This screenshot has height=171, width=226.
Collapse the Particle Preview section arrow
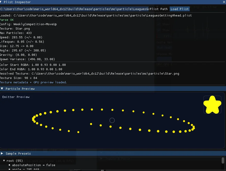click(2, 88)
